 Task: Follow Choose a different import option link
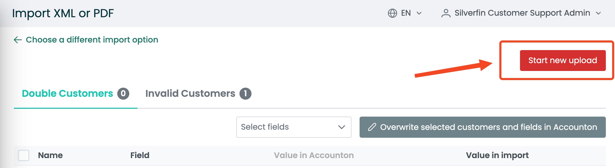click(x=92, y=40)
